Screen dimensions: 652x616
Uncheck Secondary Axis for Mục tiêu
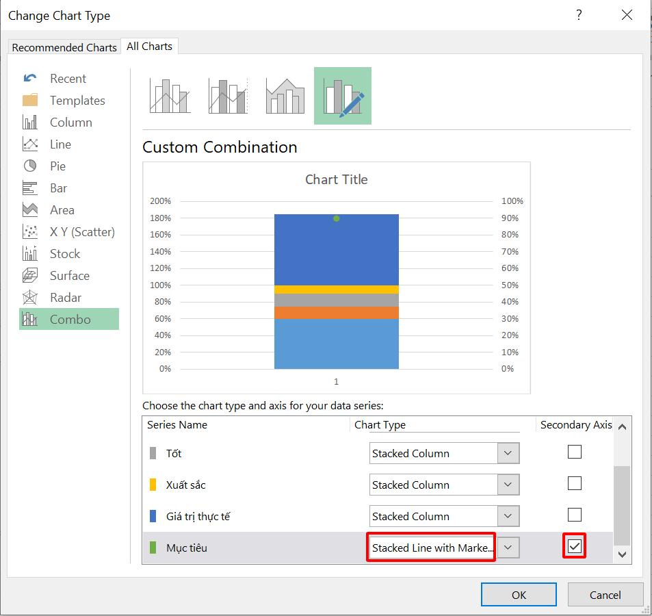[x=574, y=546]
